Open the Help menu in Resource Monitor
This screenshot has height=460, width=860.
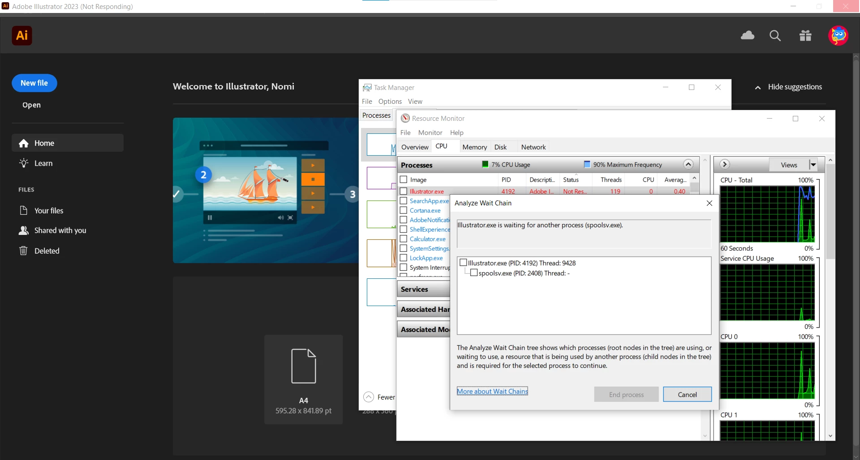click(x=457, y=132)
